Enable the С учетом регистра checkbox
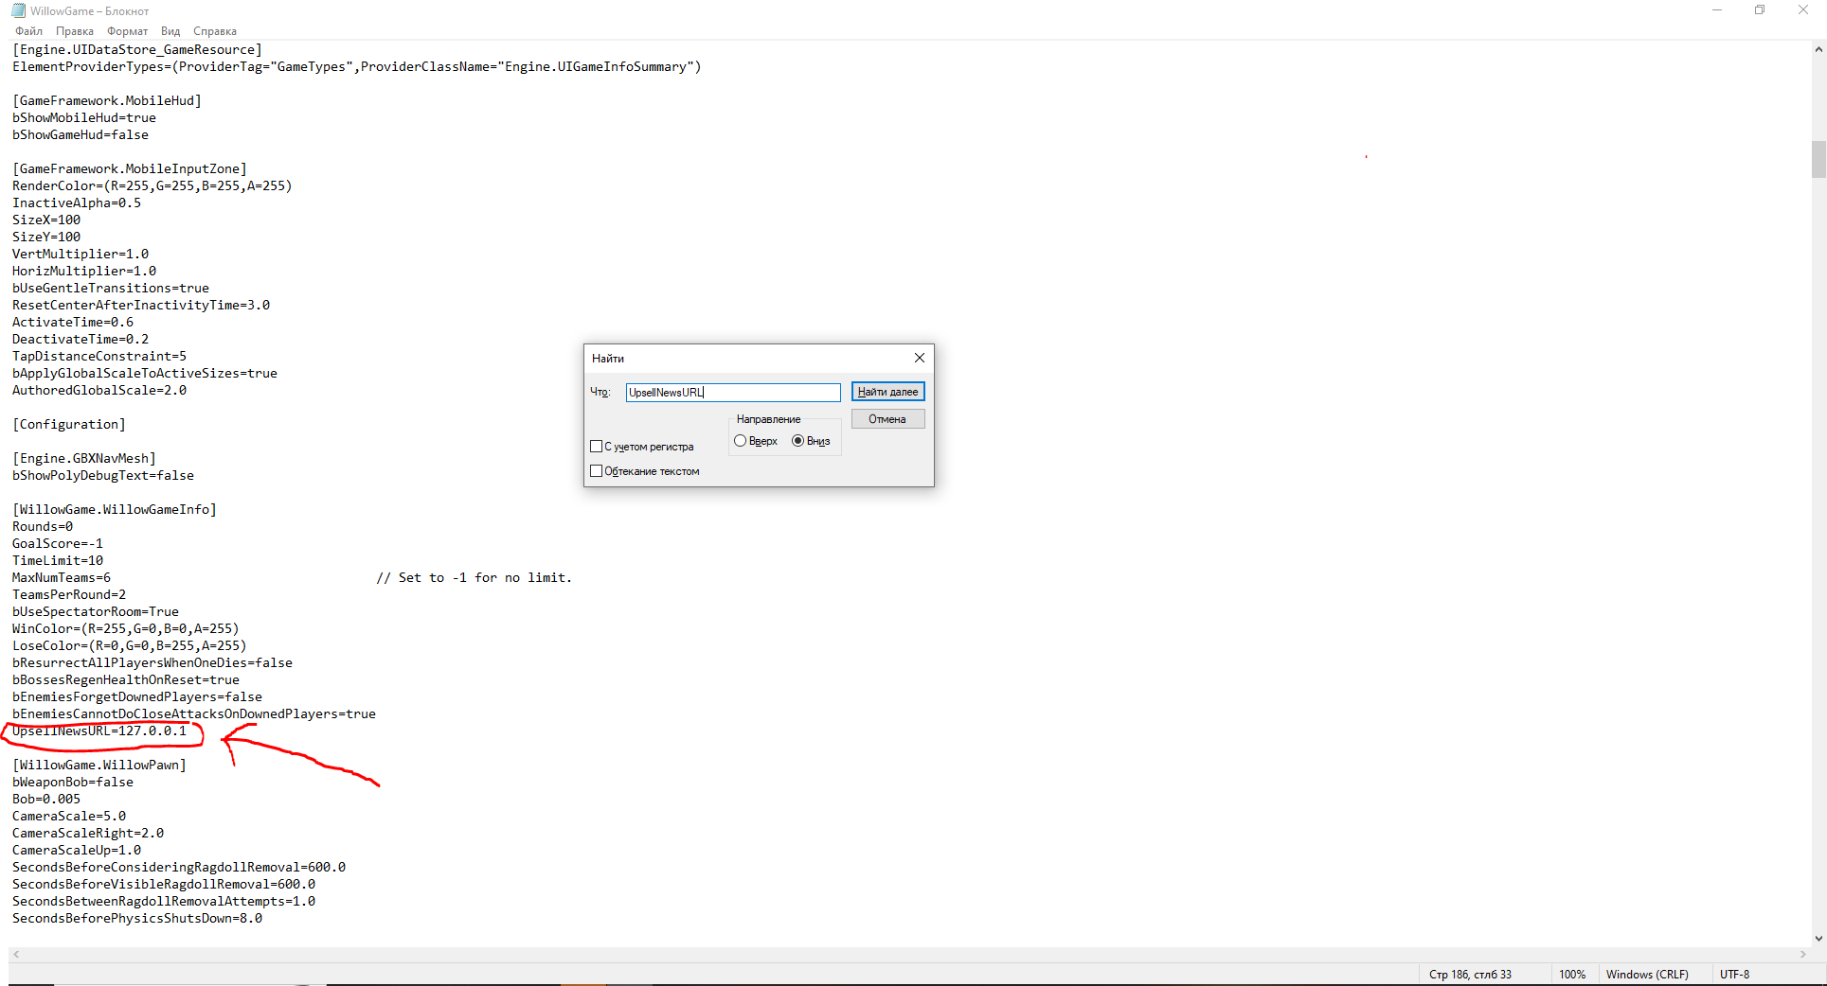 pyautogui.click(x=597, y=447)
